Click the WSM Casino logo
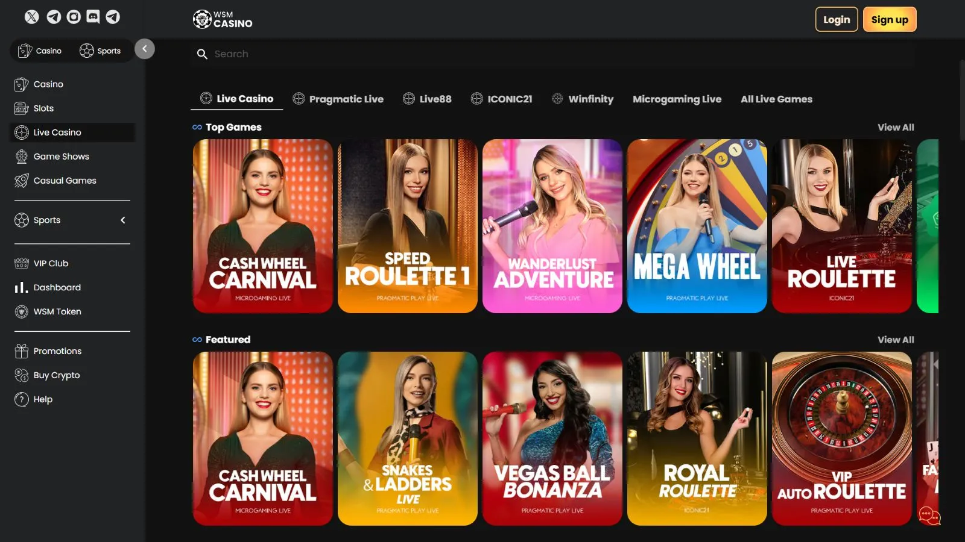Screen dimensions: 965x542 point(223,19)
